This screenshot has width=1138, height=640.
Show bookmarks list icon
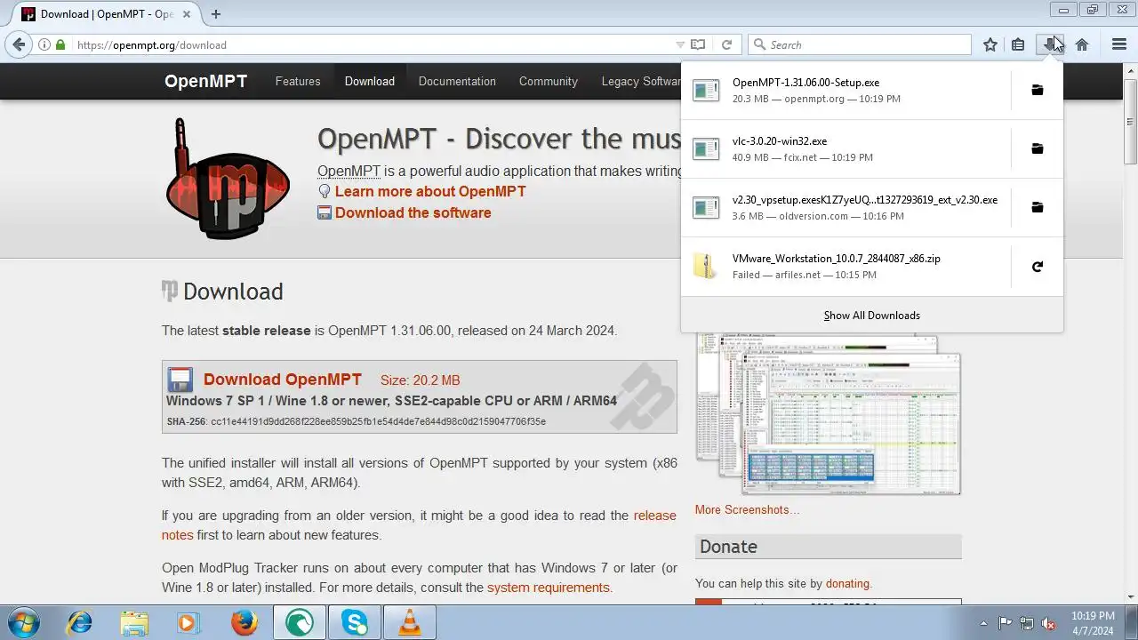coord(1018,44)
